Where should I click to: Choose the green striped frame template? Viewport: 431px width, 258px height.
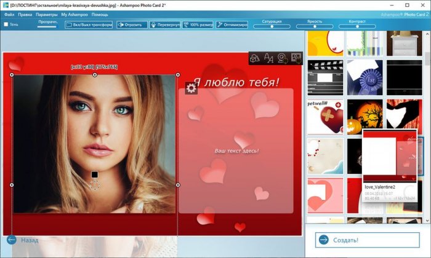point(365,44)
